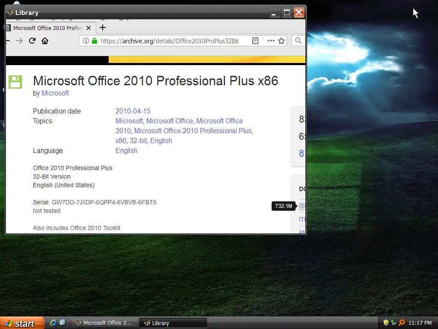The height and width of the screenshot is (329, 438).
Task: Open the page actions three-dot menu
Action: tap(271, 41)
